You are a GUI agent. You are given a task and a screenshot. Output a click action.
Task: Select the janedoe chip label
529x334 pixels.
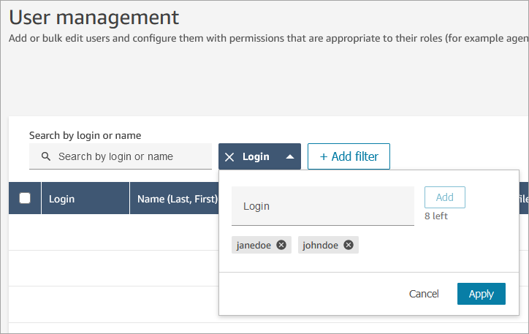(x=254, y=245)
